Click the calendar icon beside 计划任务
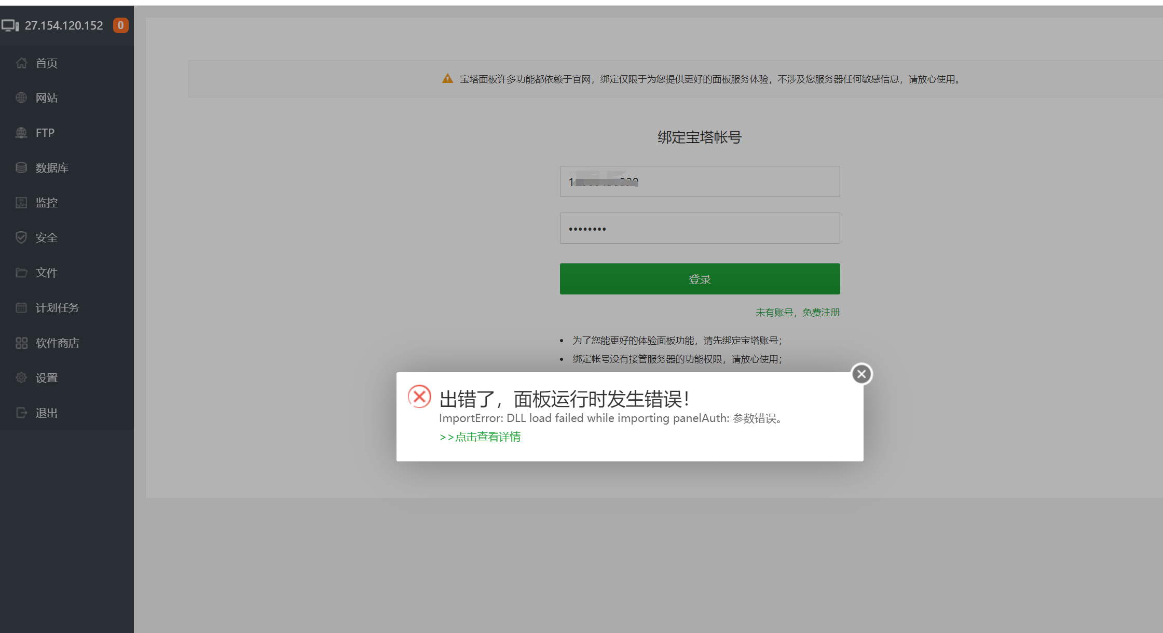 (21, 307)
